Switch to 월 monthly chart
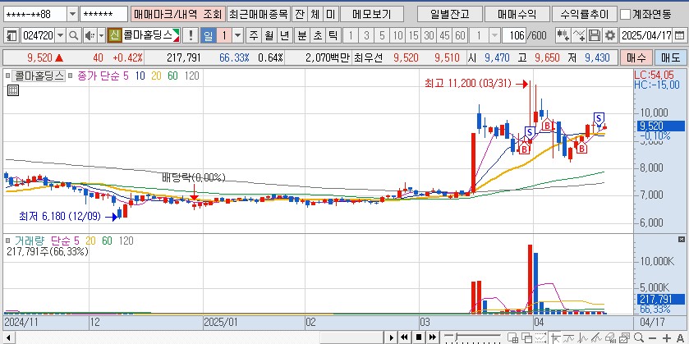Viewport: 689px width, 344px height. pyautogui.click(x=269, y=35)
